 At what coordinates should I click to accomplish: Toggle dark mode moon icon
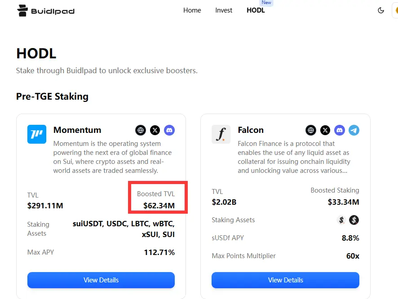coord(381,10)
